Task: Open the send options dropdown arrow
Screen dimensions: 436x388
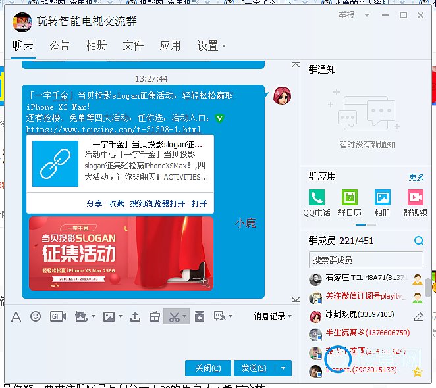Action: pos(283,368)
